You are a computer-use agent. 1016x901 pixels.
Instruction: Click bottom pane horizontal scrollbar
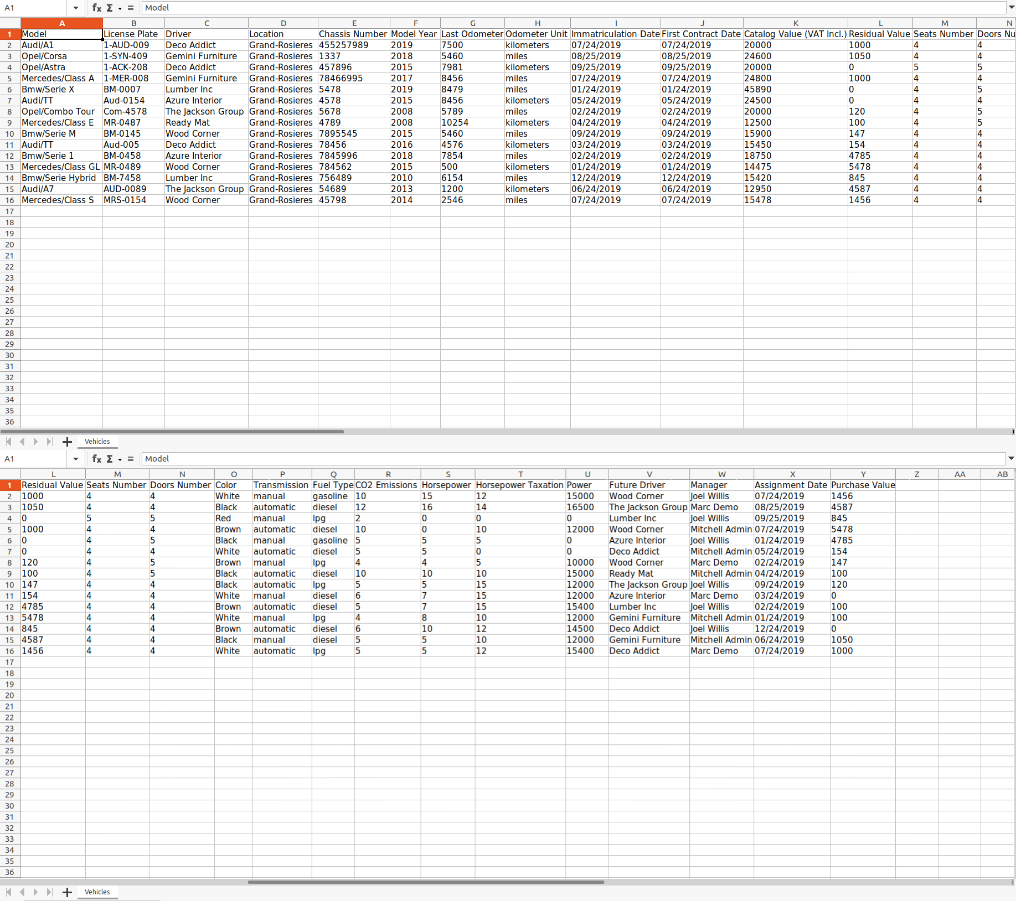[x=426, y=882]
